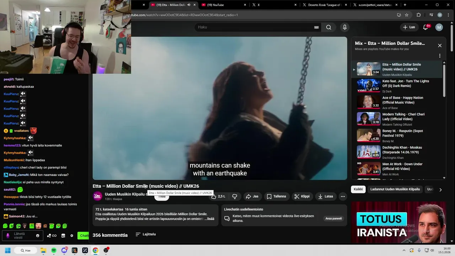This screenshot has height=256, width=455.
Task: Click the Uuden Musiikin Kilpailu channel avatar
Action: tap(97, 196)
